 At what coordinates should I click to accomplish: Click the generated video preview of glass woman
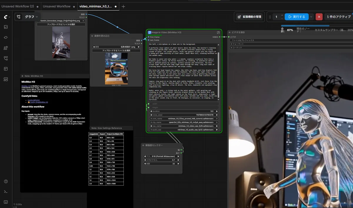tap(291, 130)
